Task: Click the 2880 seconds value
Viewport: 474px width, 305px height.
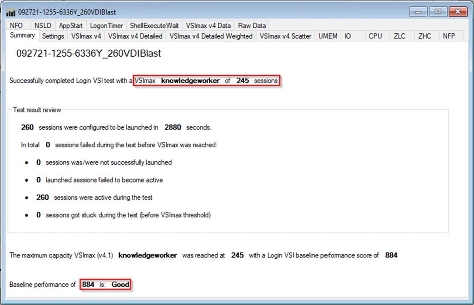Action: [x=173, y=127]
